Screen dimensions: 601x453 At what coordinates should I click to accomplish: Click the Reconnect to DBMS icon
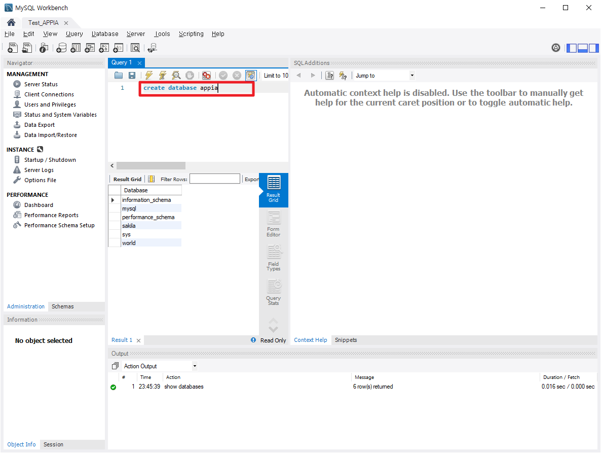click(x=152, y=48)
